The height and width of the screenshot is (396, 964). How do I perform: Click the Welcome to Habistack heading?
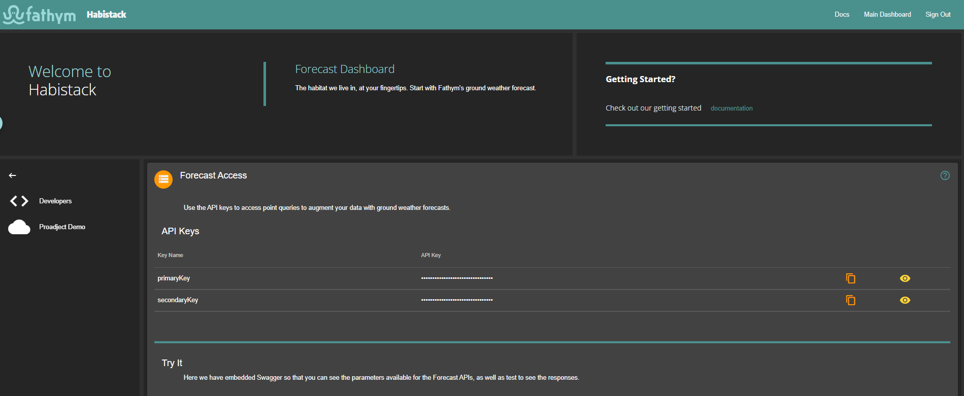[x=70, y=81]
